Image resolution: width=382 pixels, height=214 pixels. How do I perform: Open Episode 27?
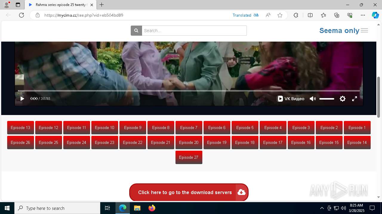189,157
